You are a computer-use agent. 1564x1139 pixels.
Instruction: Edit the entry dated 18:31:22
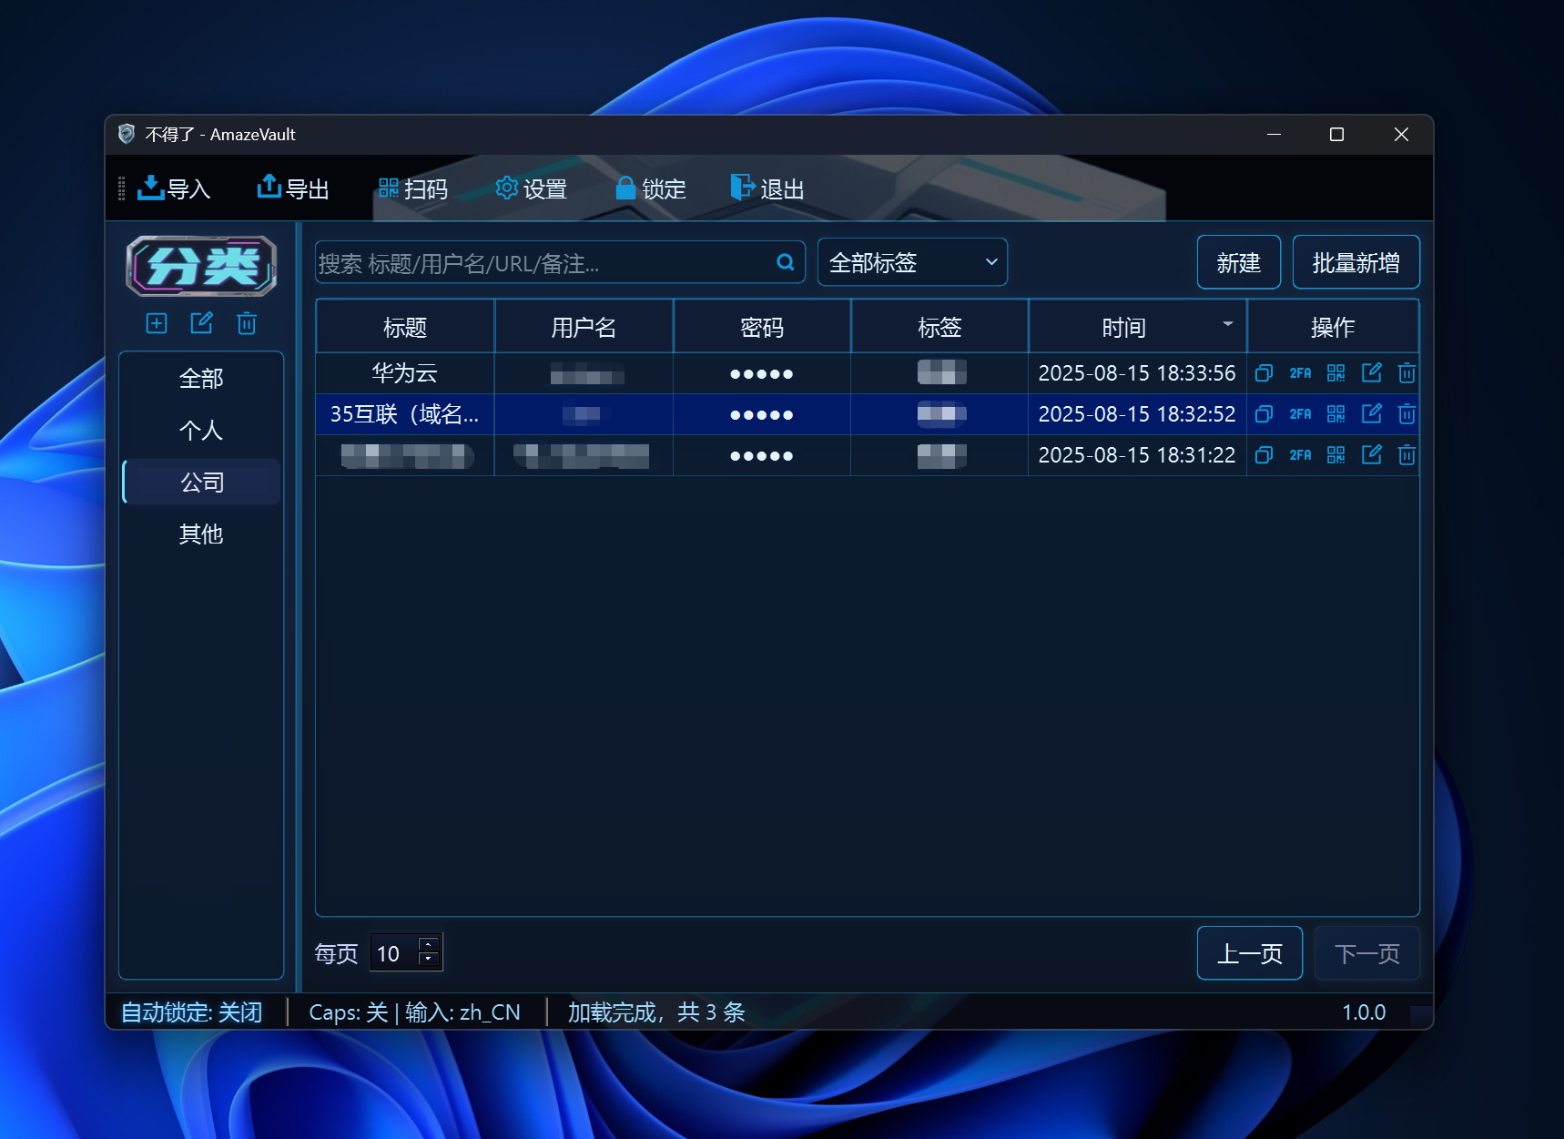tap(1372, 454)
